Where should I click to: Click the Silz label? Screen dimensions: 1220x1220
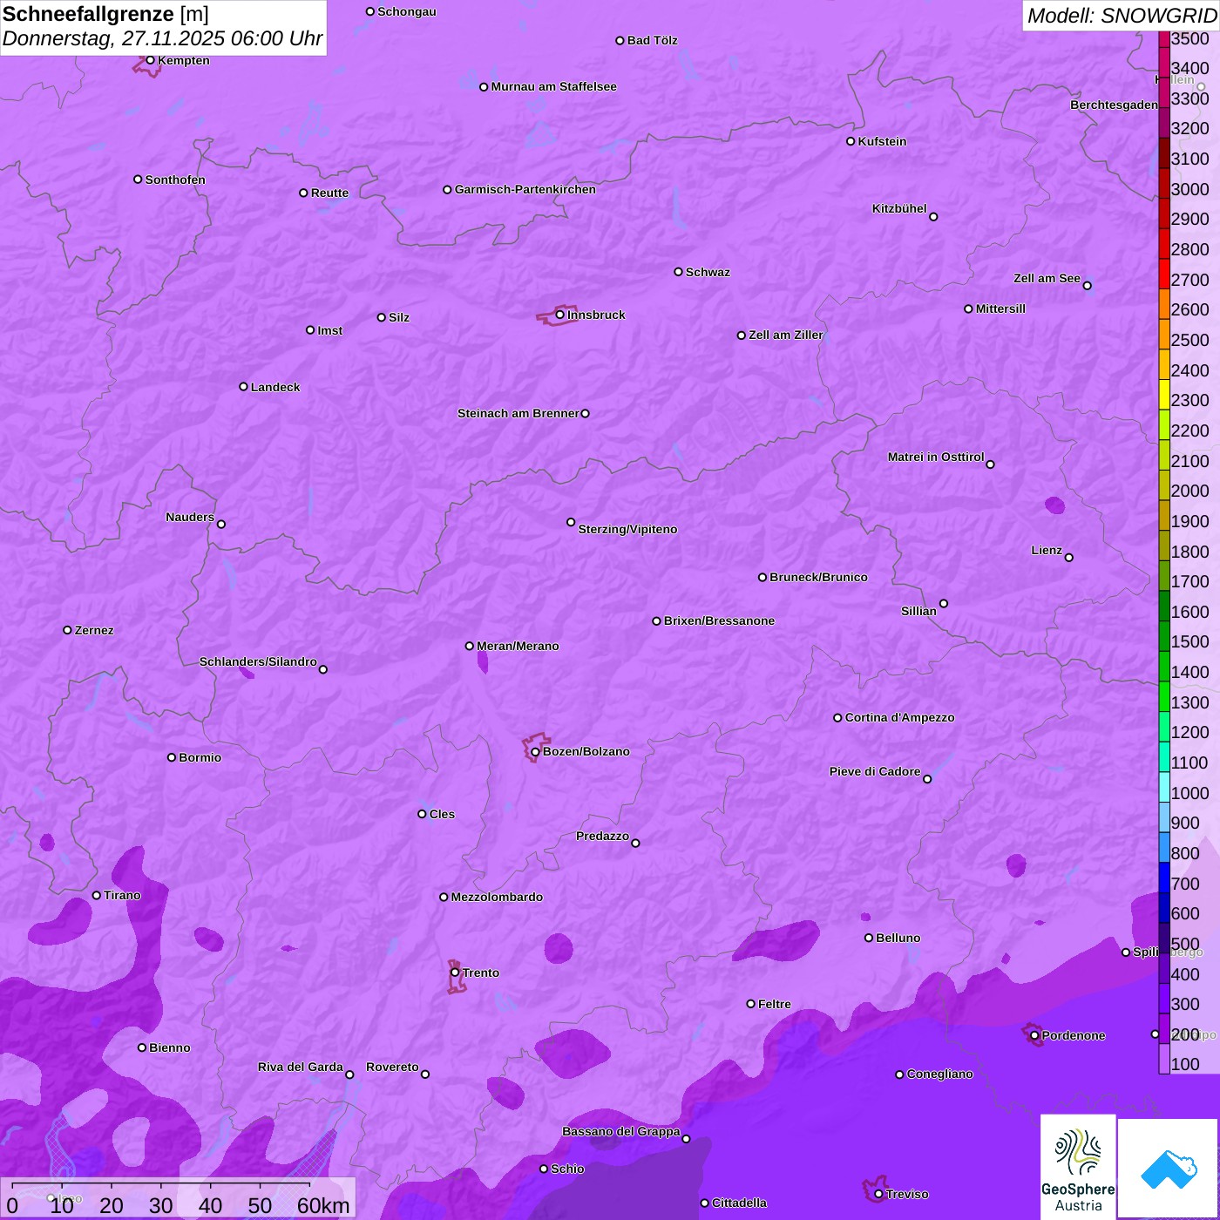point(398,317)
